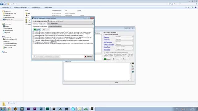Screen dimensions: 198x111
Task: Open the 'Степень опасности' dropdown
Action: coord(71,23)
